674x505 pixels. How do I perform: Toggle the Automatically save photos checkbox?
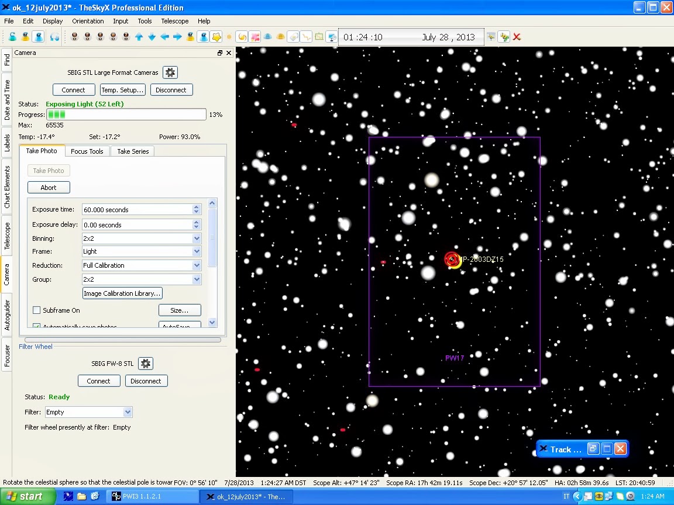point(36,325)
